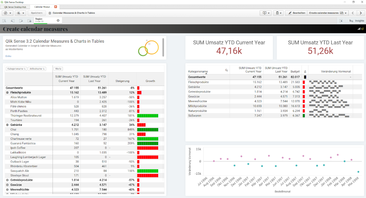Click the smart search selection icon

pyautogui.click(x=4, y=21)
